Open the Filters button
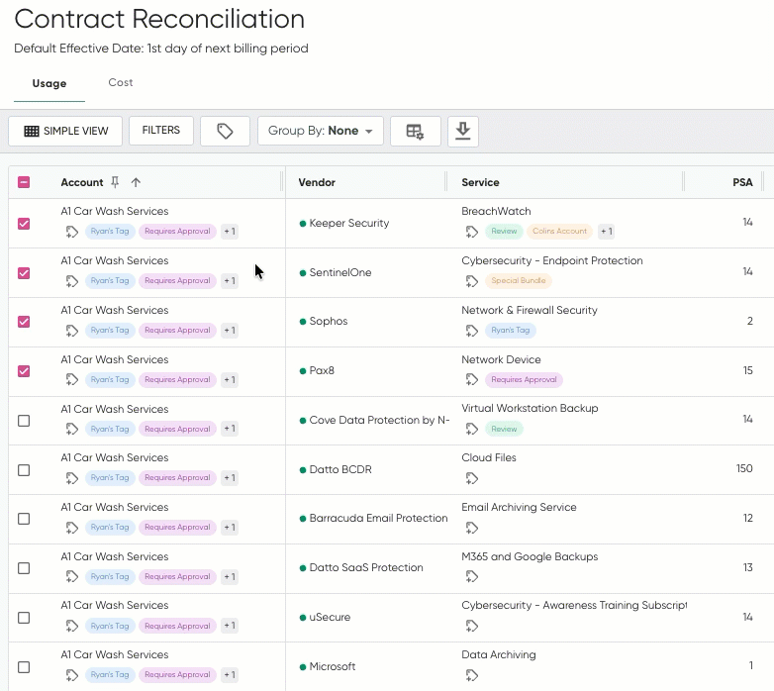The image size is (774, 691). [x=160, y=131]
